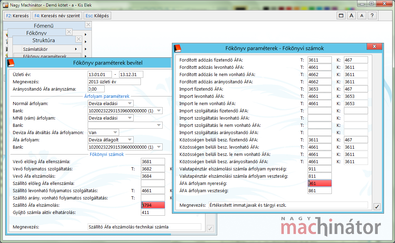Click the Esc: Kilépés button
395x243 pixels.
(97, 16)
